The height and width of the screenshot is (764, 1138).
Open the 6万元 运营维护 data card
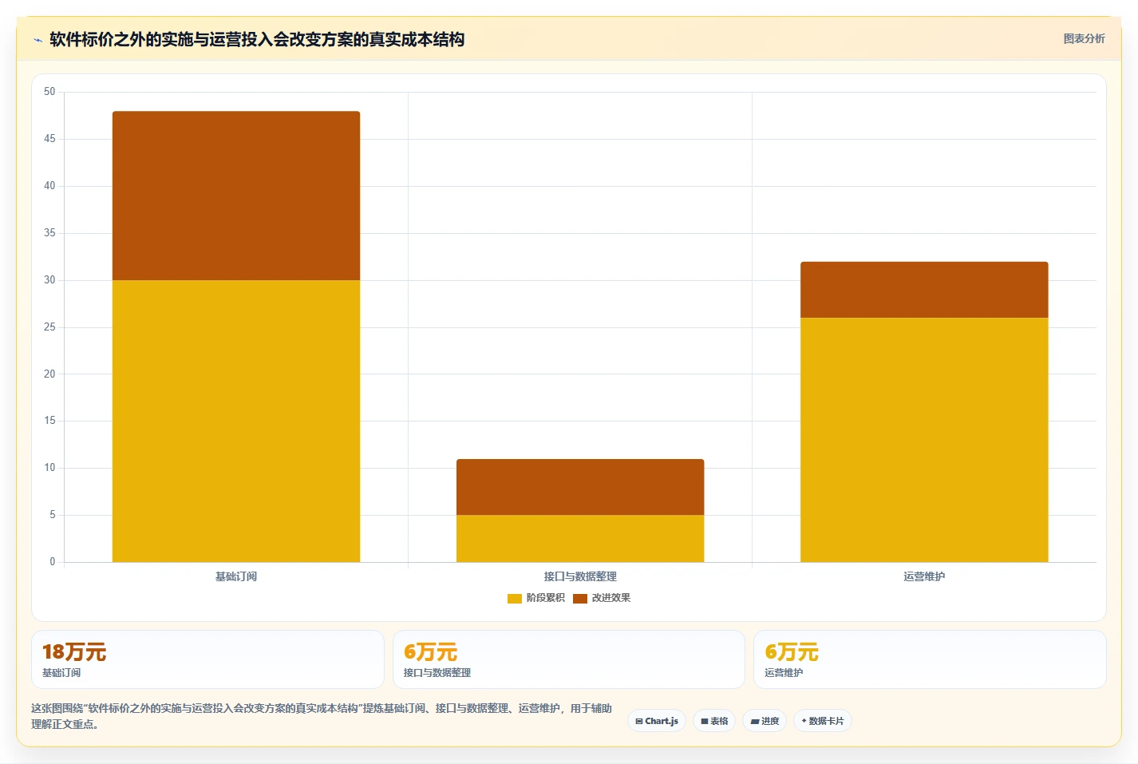(930, 659)
